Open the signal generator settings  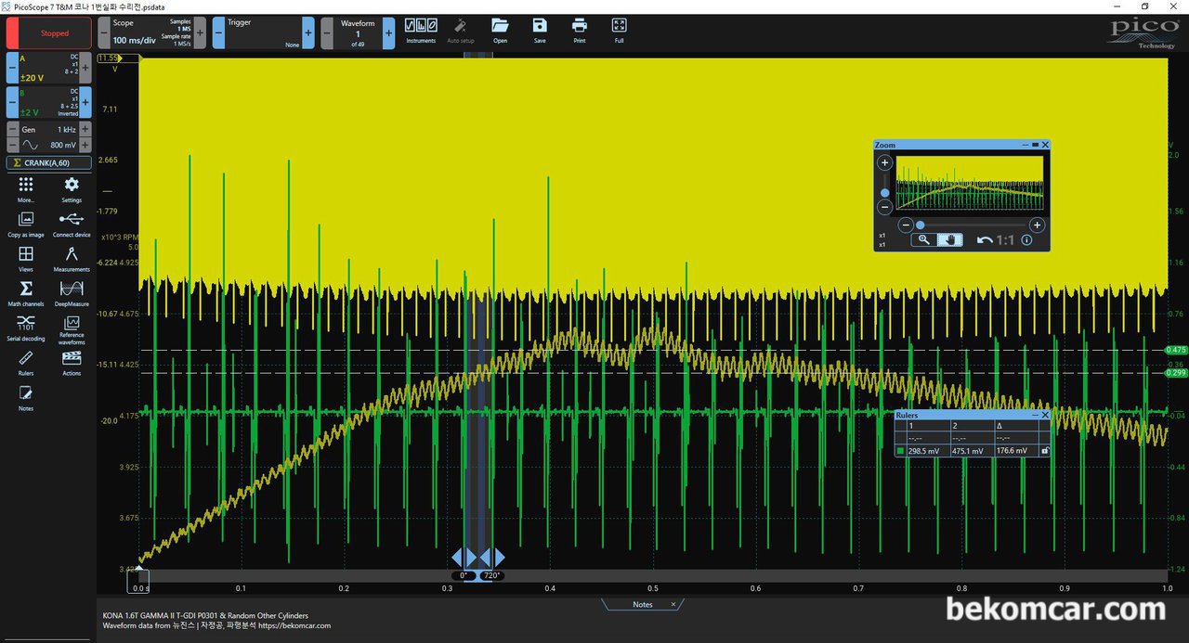click(x=48, y=137)
